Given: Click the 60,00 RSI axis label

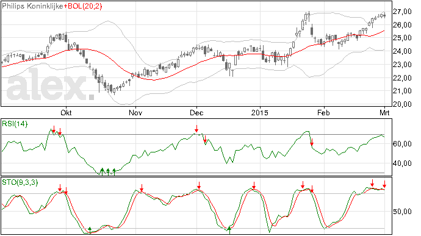Looking at the screenshot, I should [x=402, y=144].
